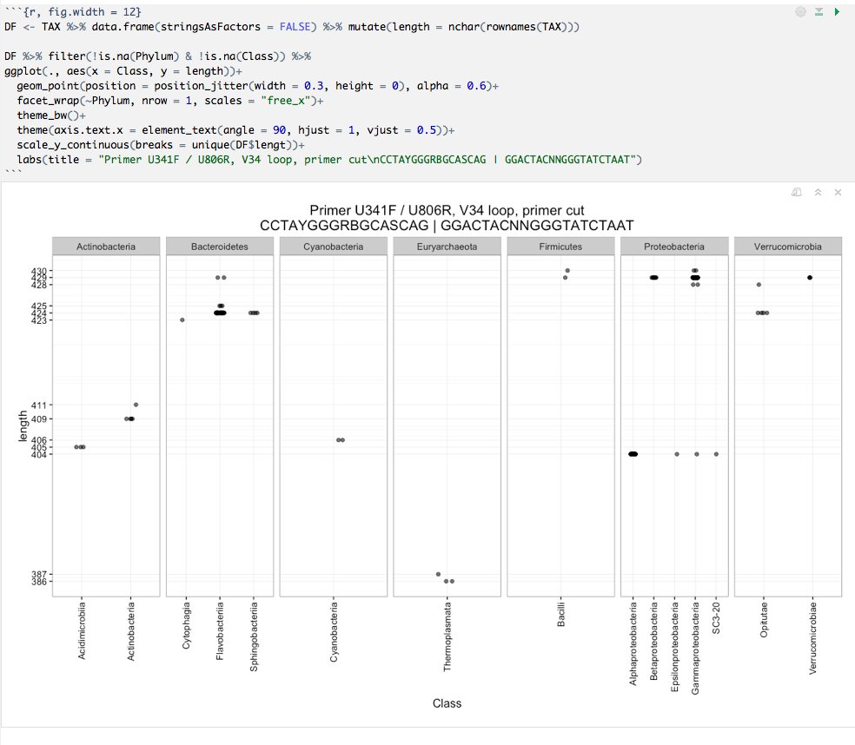Image resolution: width=855 pixels, height=745 pixels.
Task: Click the Euryarchaeota facet header strip
Action: 447,247
